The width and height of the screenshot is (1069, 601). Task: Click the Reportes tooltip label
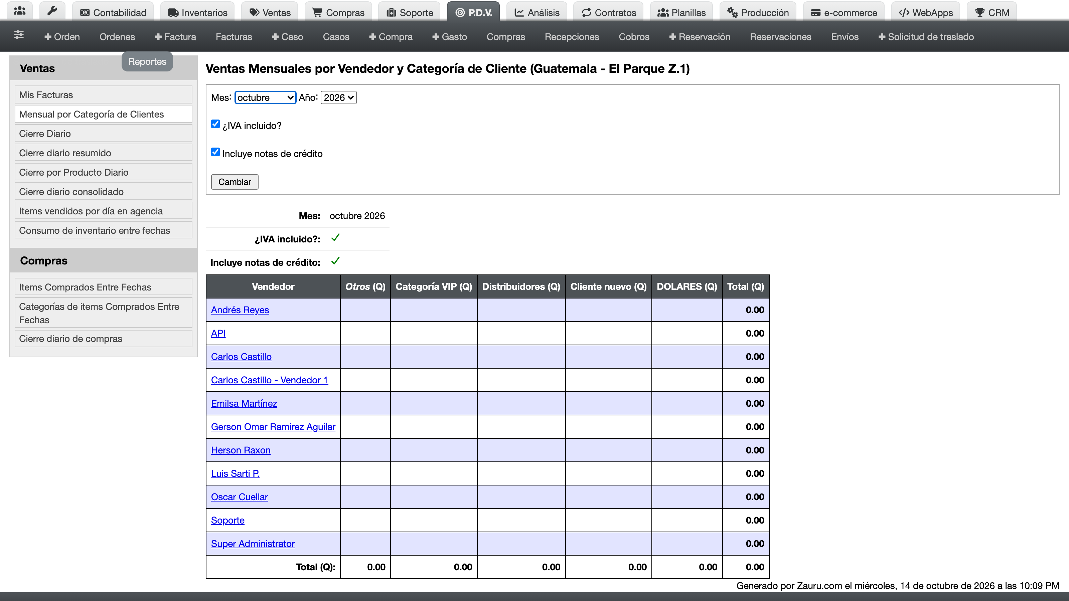147,61
